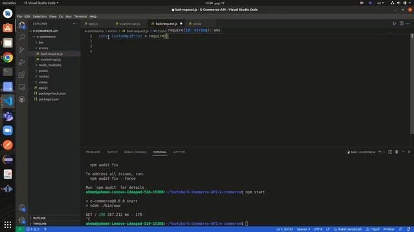Split the editor to the right
Image resolution: width=414 pixels, height=232 pixels.
[401, 24]
